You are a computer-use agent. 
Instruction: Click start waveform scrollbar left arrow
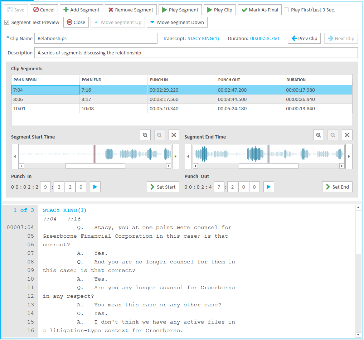pos(21,166)
